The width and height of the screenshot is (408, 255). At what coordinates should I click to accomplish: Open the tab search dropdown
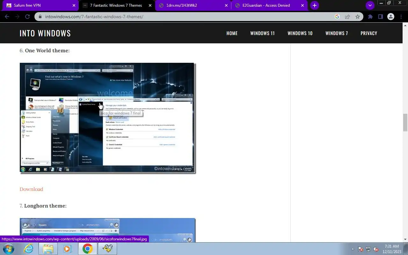[370, 5]
